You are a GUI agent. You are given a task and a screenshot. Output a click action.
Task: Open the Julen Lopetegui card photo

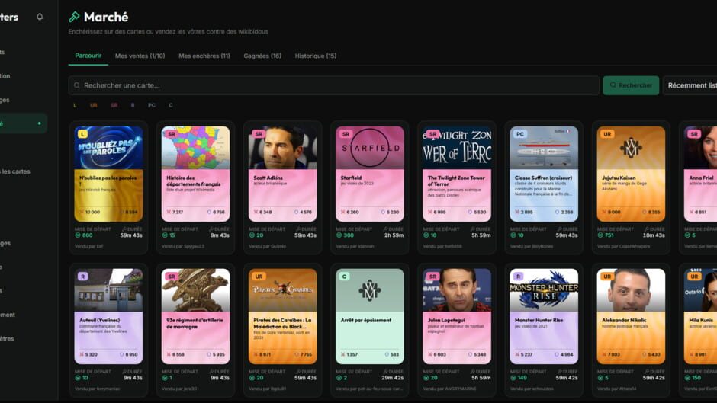[457, 290]
